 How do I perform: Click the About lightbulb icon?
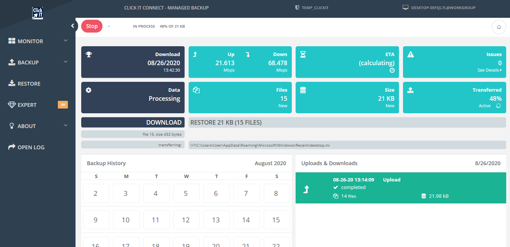click(x=12, y=126)
